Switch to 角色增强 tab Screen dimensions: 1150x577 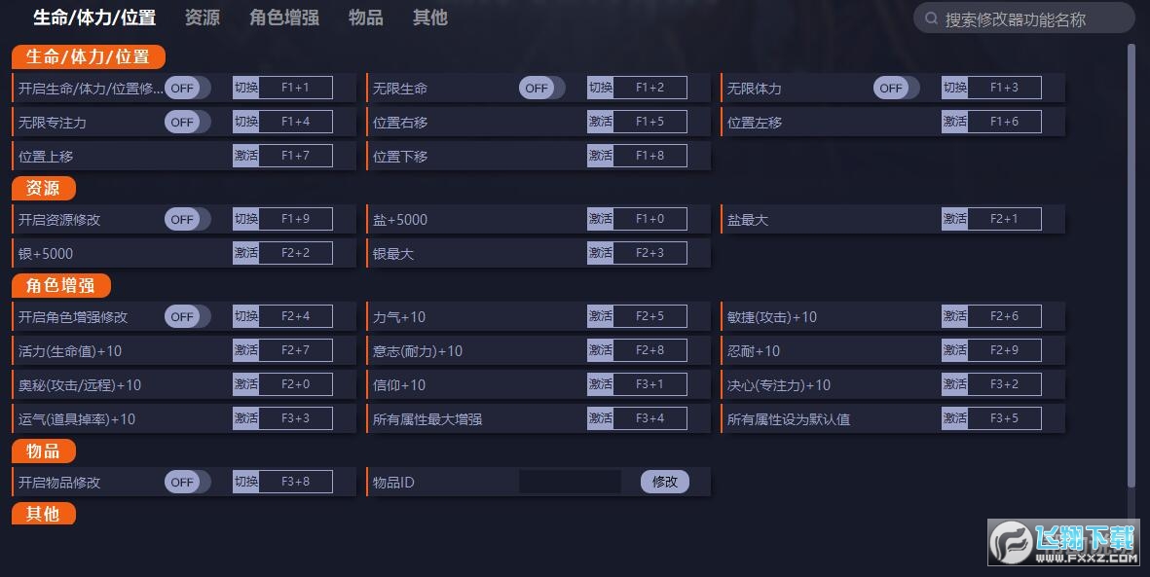pyautogui.click(x=283, y=18)
